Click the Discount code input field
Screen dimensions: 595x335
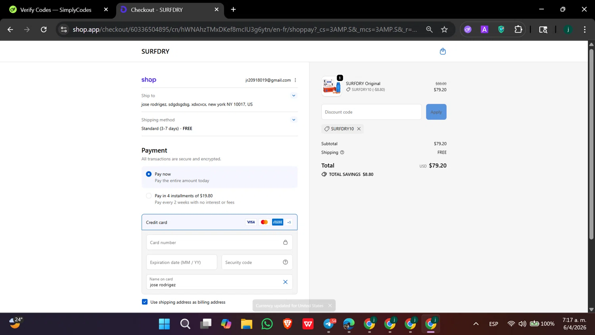[371, 112]
